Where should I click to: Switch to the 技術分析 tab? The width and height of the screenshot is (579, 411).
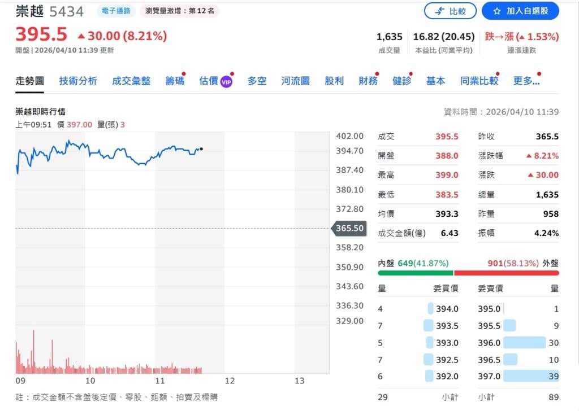[78, 80]
